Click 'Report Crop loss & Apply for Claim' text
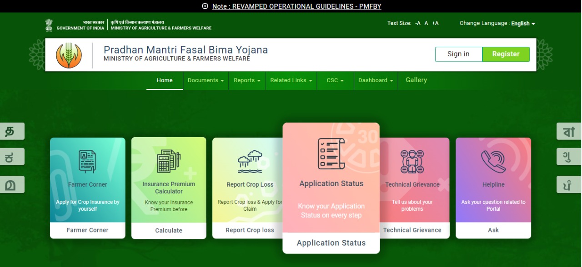The height and width of the screenshot is (267, 582). click(x=250, y=206)
